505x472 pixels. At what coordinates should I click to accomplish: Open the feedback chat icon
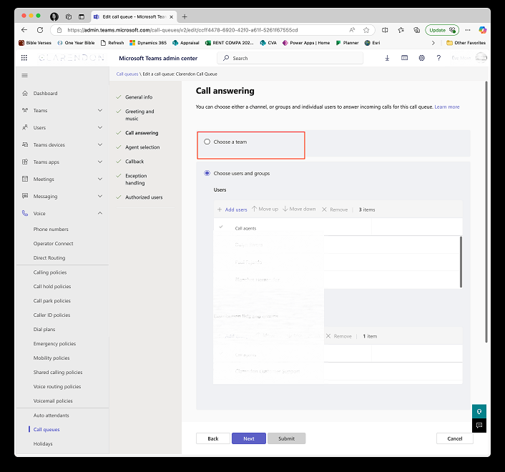479,426
